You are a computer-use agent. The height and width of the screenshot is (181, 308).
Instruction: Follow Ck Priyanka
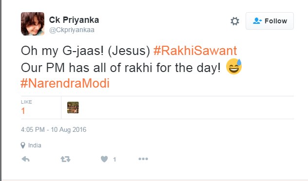coord(269,21)
